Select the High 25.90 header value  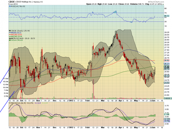[x=102, y=4]
